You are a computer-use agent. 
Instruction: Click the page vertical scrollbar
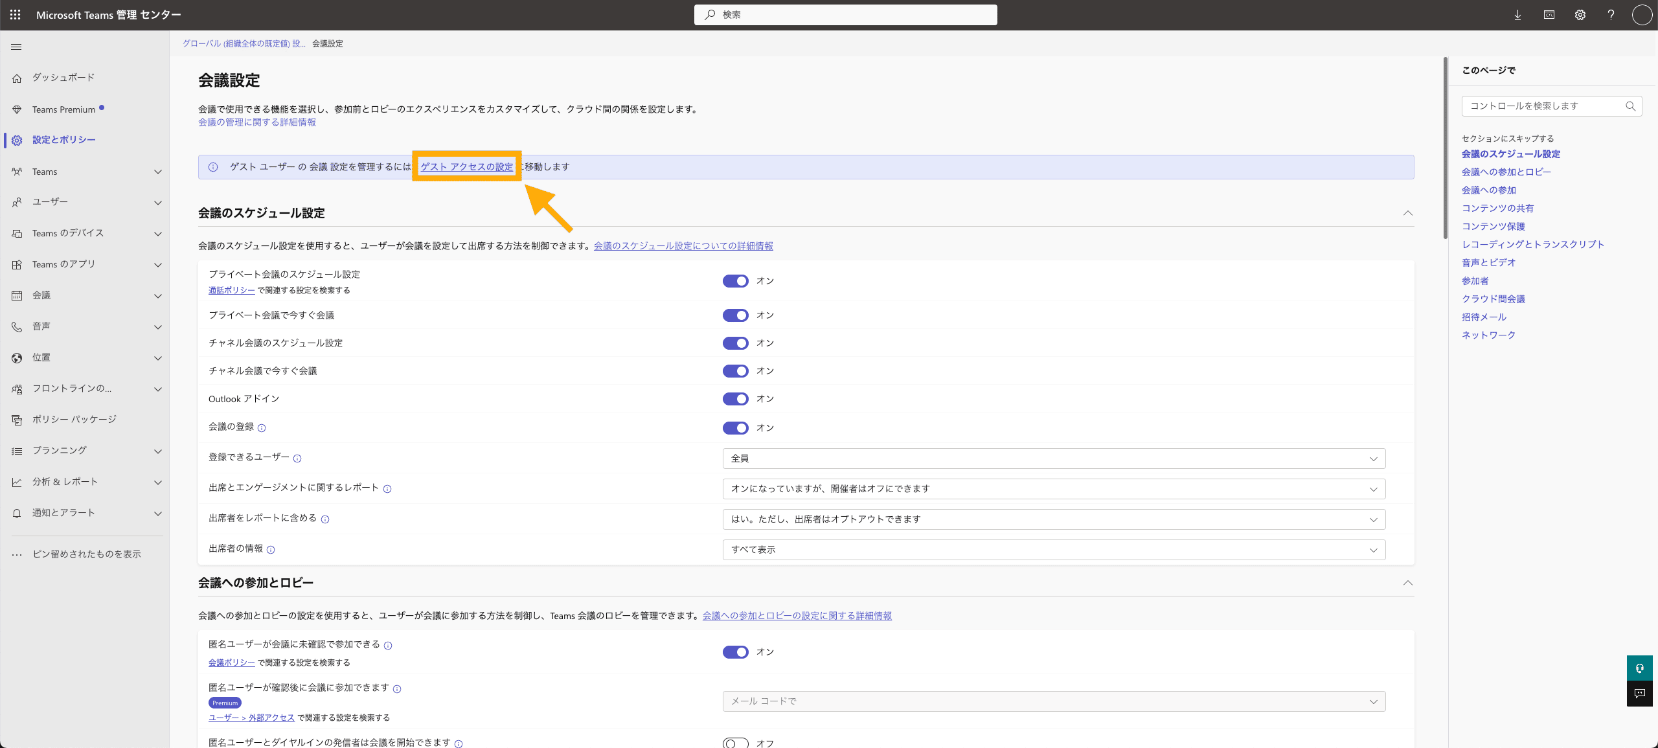1445,149
